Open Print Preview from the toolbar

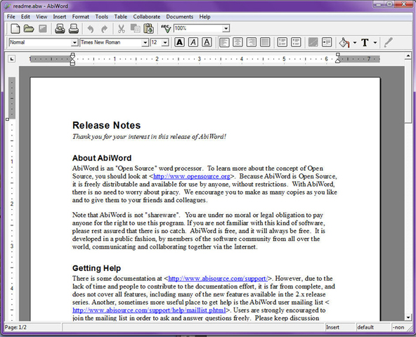click(x=60, y=29)
